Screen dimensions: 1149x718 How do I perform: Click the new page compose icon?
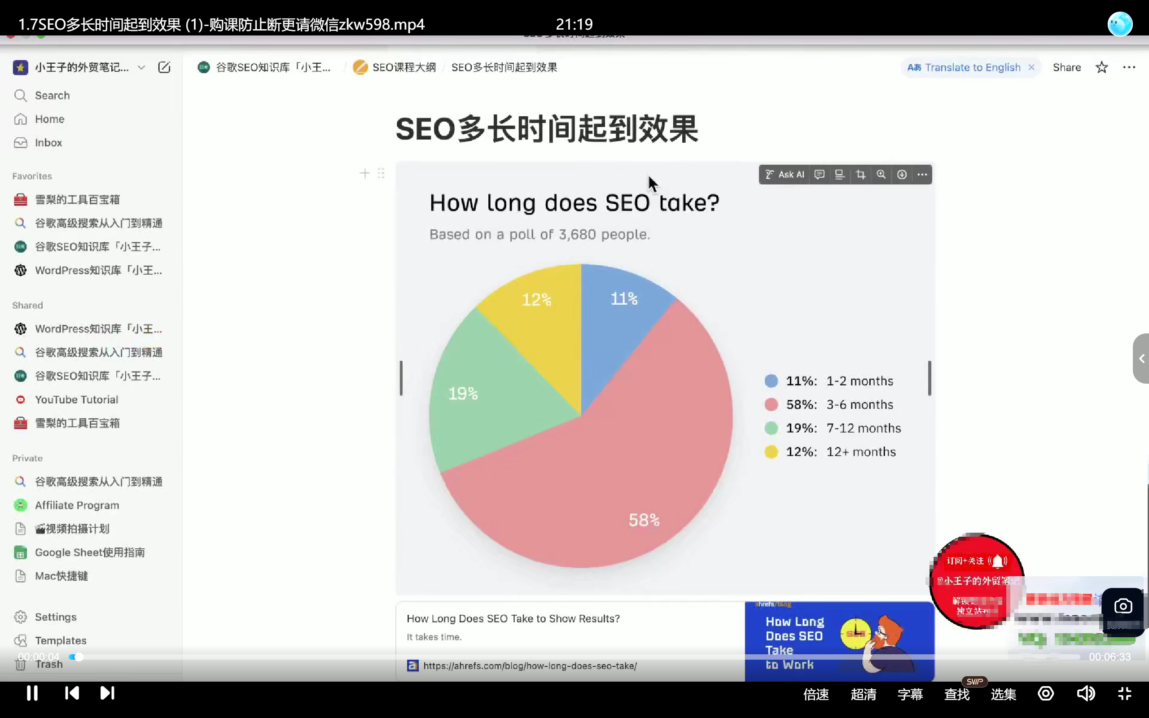pyautogui.click(x=164, y=67)
